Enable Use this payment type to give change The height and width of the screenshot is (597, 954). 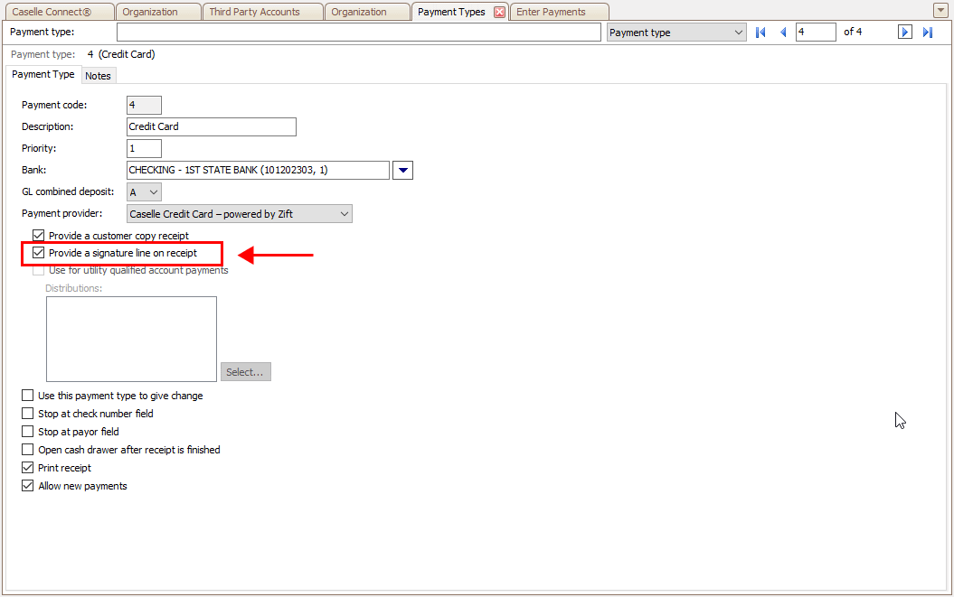tap(28, 396)
